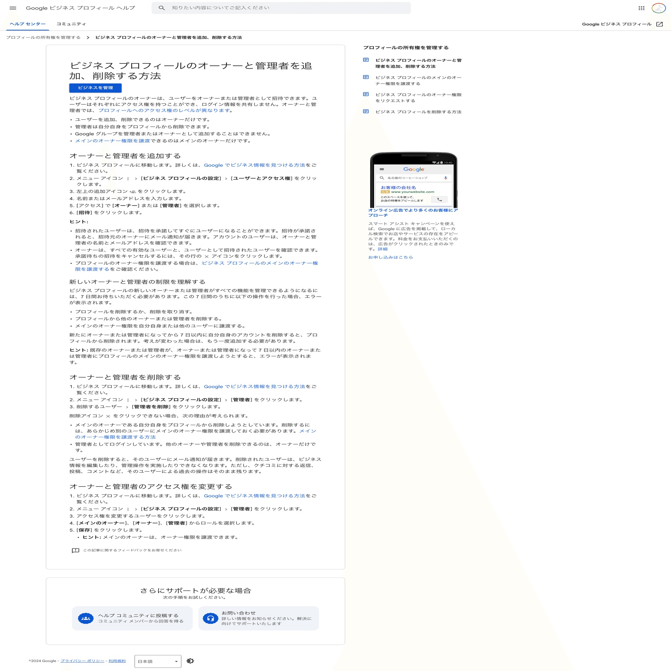Click the お問い合わせ headset icon

[210, 618]
